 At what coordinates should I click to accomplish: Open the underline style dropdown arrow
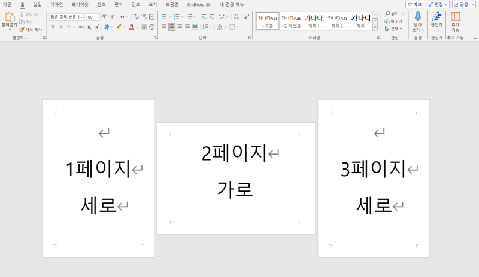coord(74,27)
